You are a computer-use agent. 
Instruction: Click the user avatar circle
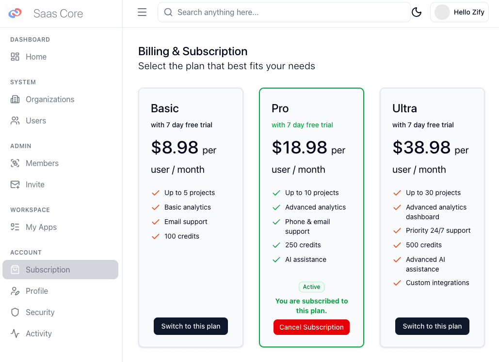(x=442, y=13)
